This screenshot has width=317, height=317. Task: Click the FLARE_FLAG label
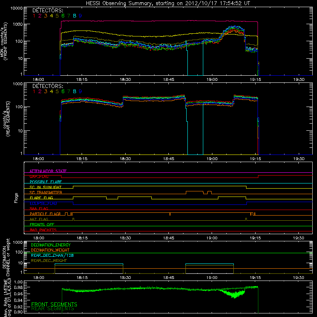[41, 198]
